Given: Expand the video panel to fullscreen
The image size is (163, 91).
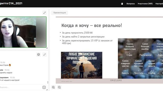Looking at the screenshot, I should point(45,13).
